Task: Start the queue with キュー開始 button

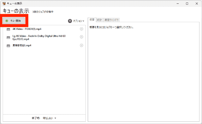Action: (14, 21)
